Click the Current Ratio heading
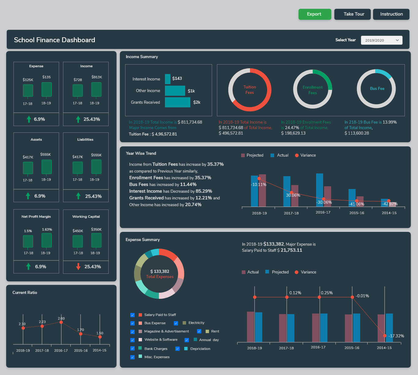The image size is (418, 375). tap(25, 292)
